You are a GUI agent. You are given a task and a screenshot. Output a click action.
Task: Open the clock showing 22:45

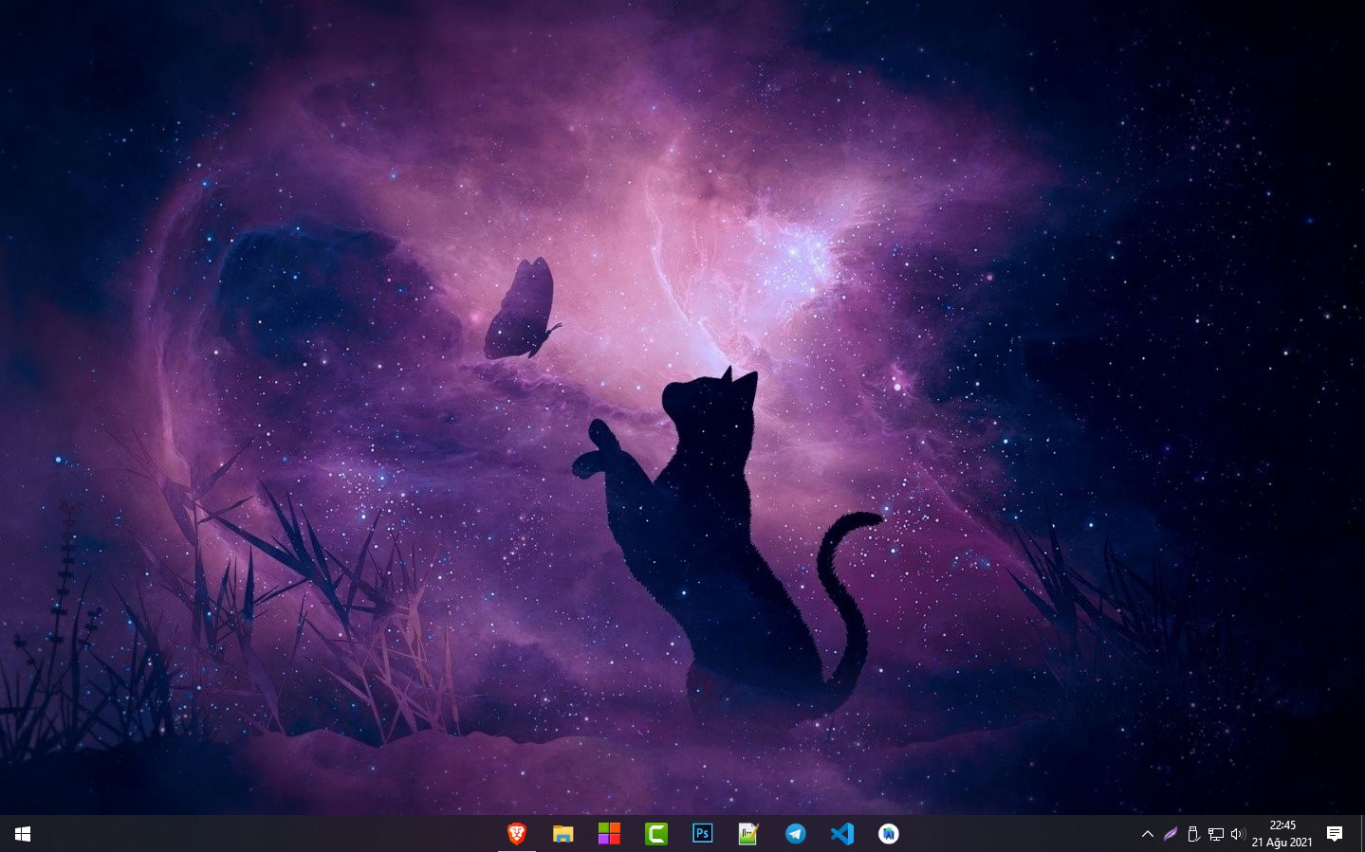tap(1282, 834)
